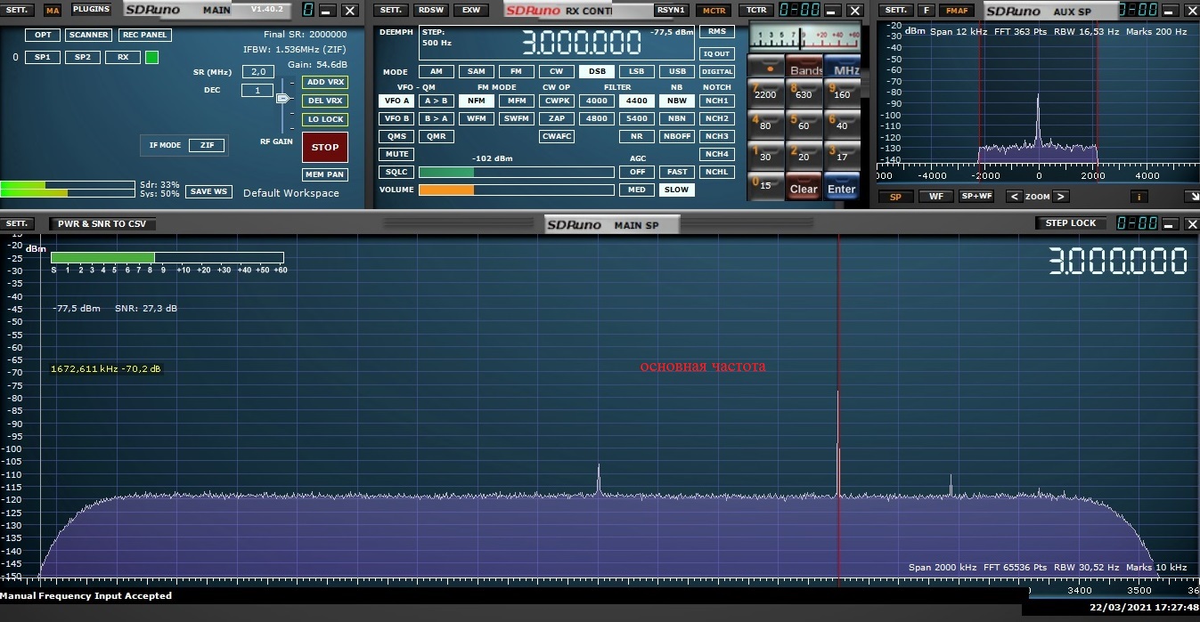Choose the 2200 band key

click(765, 94)
